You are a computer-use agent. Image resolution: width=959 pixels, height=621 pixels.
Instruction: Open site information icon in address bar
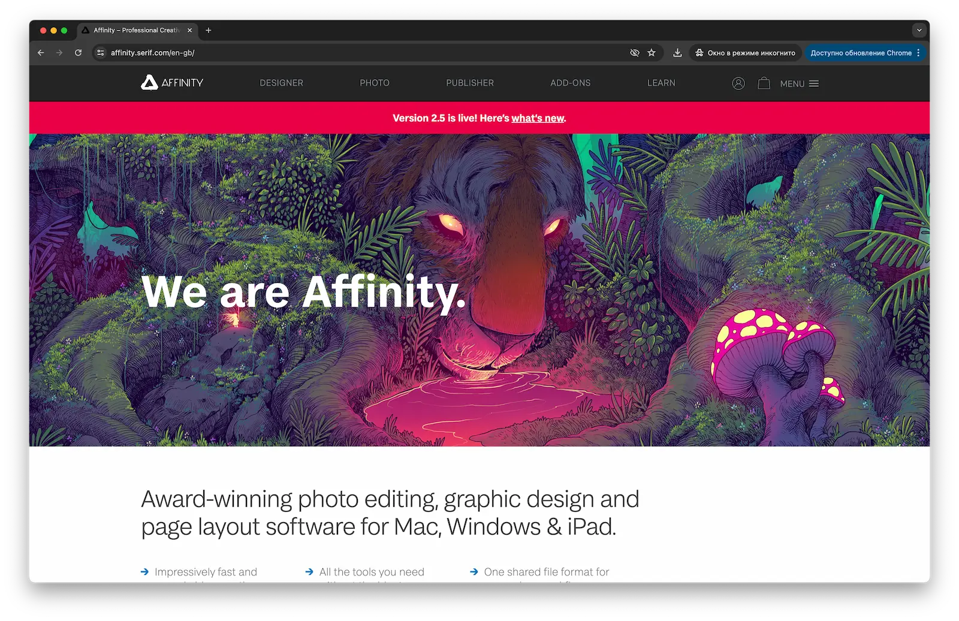[101, 53]
